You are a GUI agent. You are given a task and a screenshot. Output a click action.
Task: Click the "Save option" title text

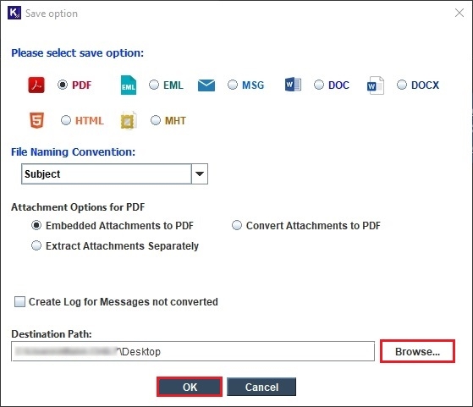point(52,14)
